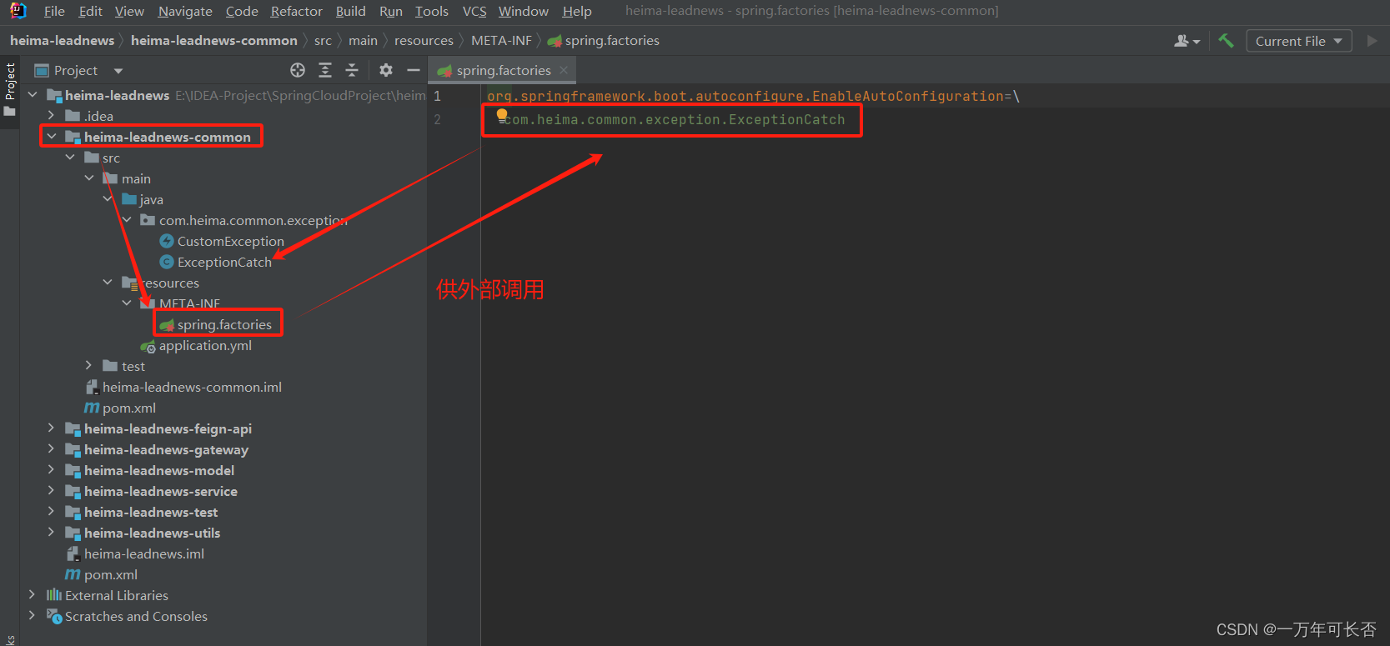
Task: Collapse the src folder
Action: 70,158
